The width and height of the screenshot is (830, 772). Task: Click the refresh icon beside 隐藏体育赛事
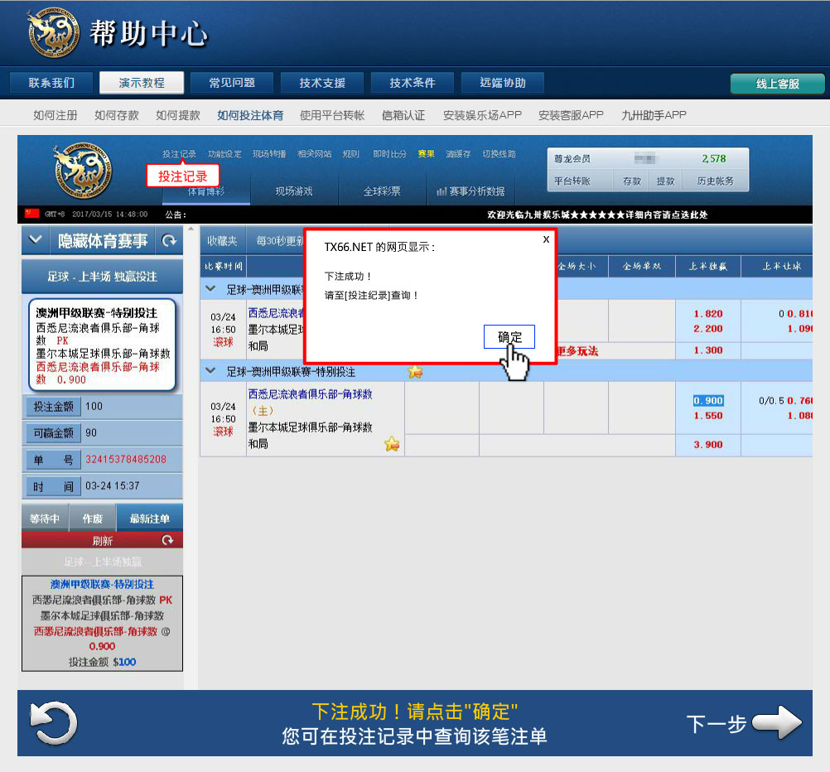tap(169, 241)
